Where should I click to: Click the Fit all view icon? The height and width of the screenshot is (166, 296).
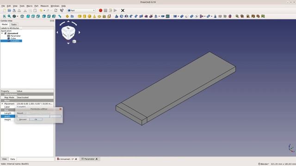coord(4,17)
